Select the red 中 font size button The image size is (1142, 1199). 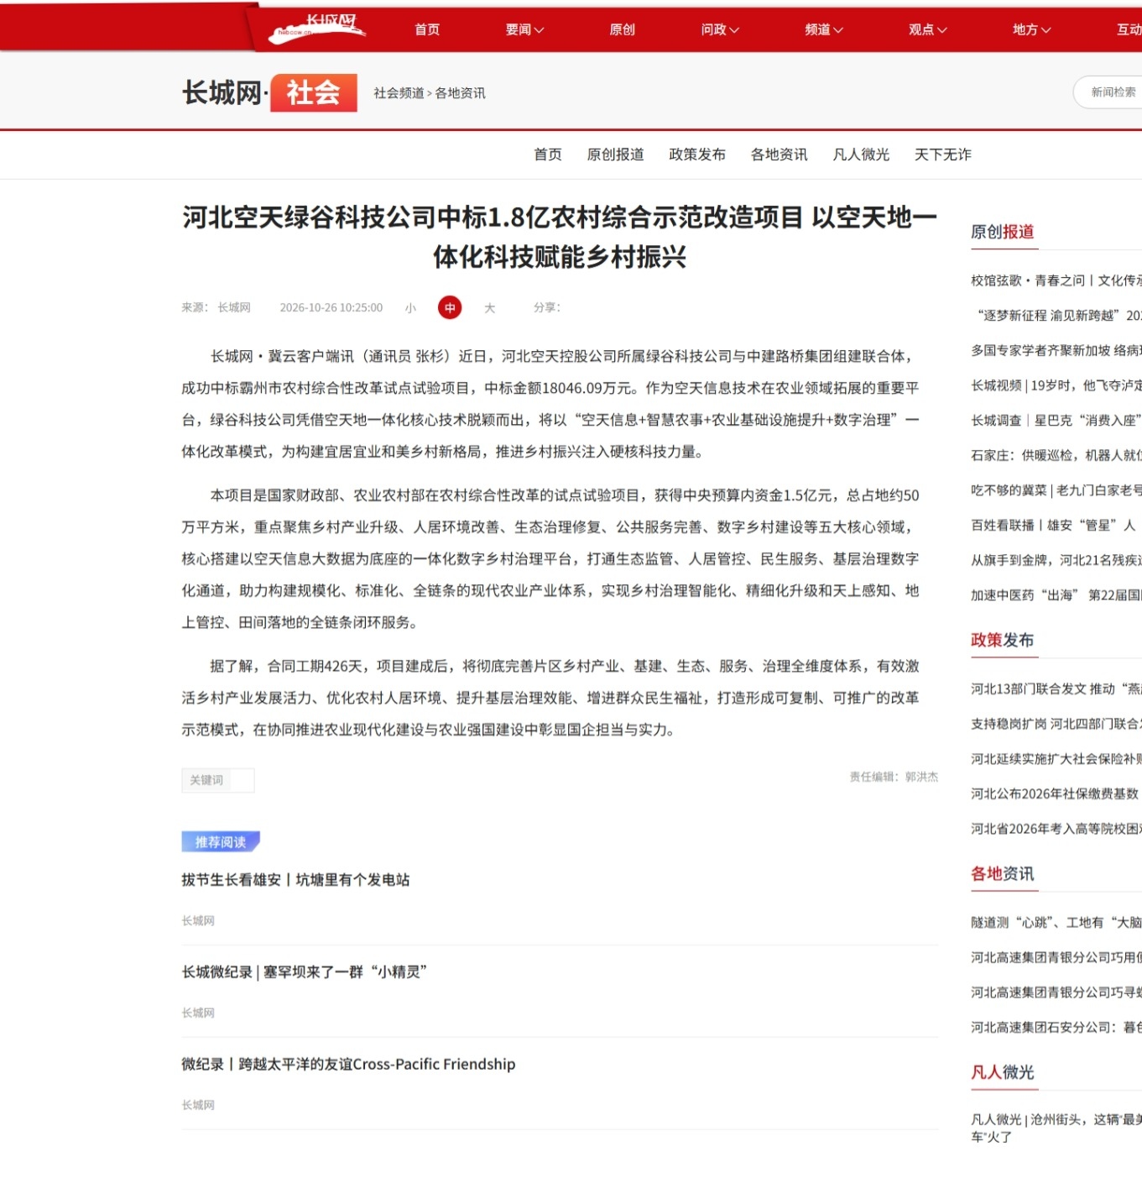450,307
